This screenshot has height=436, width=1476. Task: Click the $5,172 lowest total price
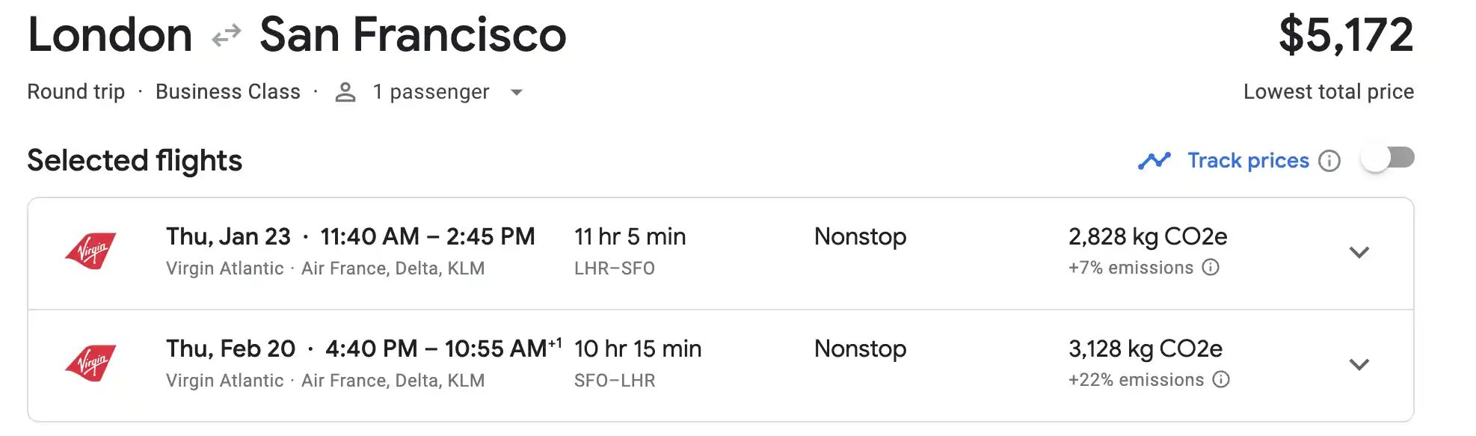1346,35
